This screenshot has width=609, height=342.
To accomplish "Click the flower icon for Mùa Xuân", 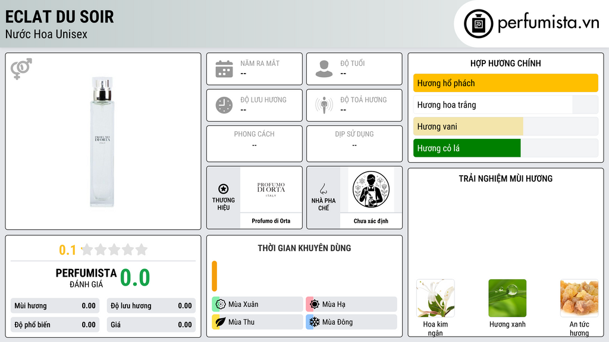I will coord(221,305).
